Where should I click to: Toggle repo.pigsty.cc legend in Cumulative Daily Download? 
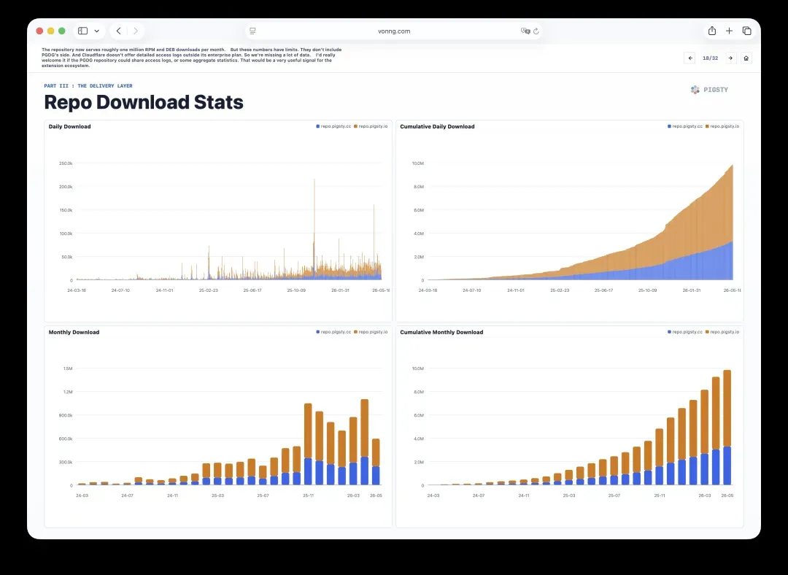point(685,126)
